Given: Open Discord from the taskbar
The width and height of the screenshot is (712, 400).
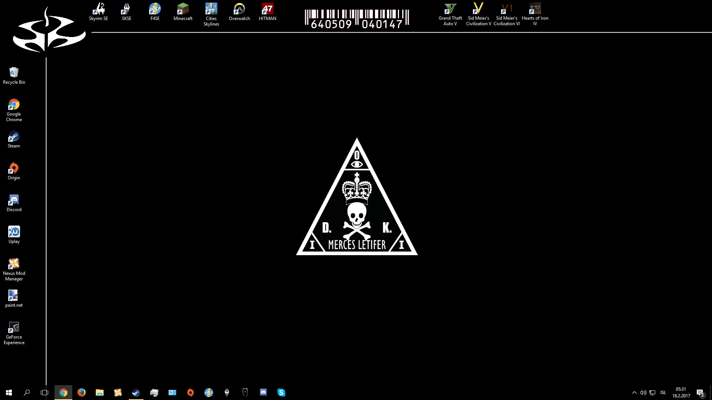Looking at the screenshot, I should [263, 392].
